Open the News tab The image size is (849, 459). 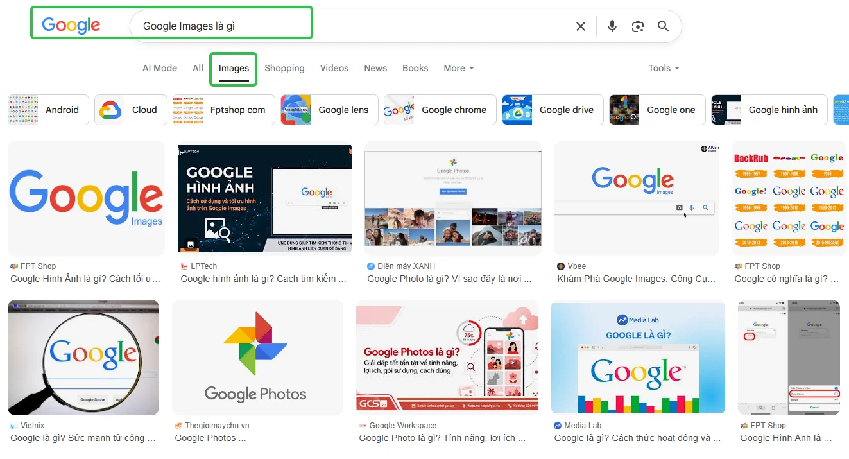point(375,68)
